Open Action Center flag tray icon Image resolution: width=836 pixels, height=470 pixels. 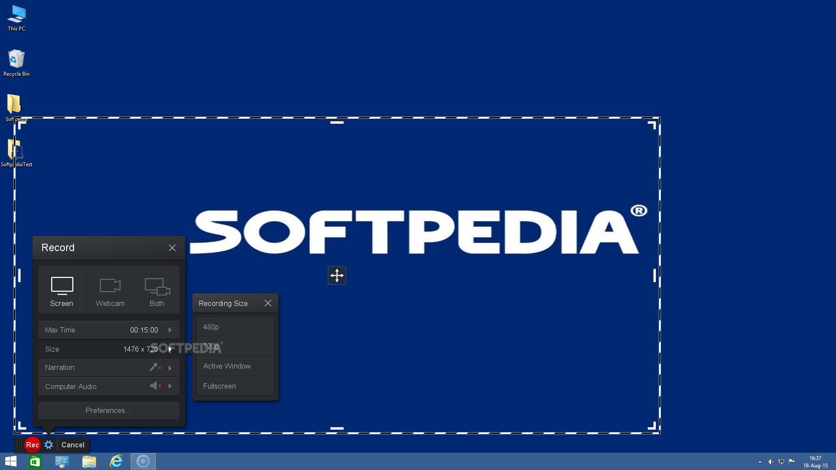[x=792, y=462]
